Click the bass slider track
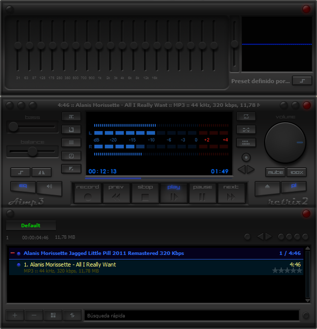 [32, 127]
